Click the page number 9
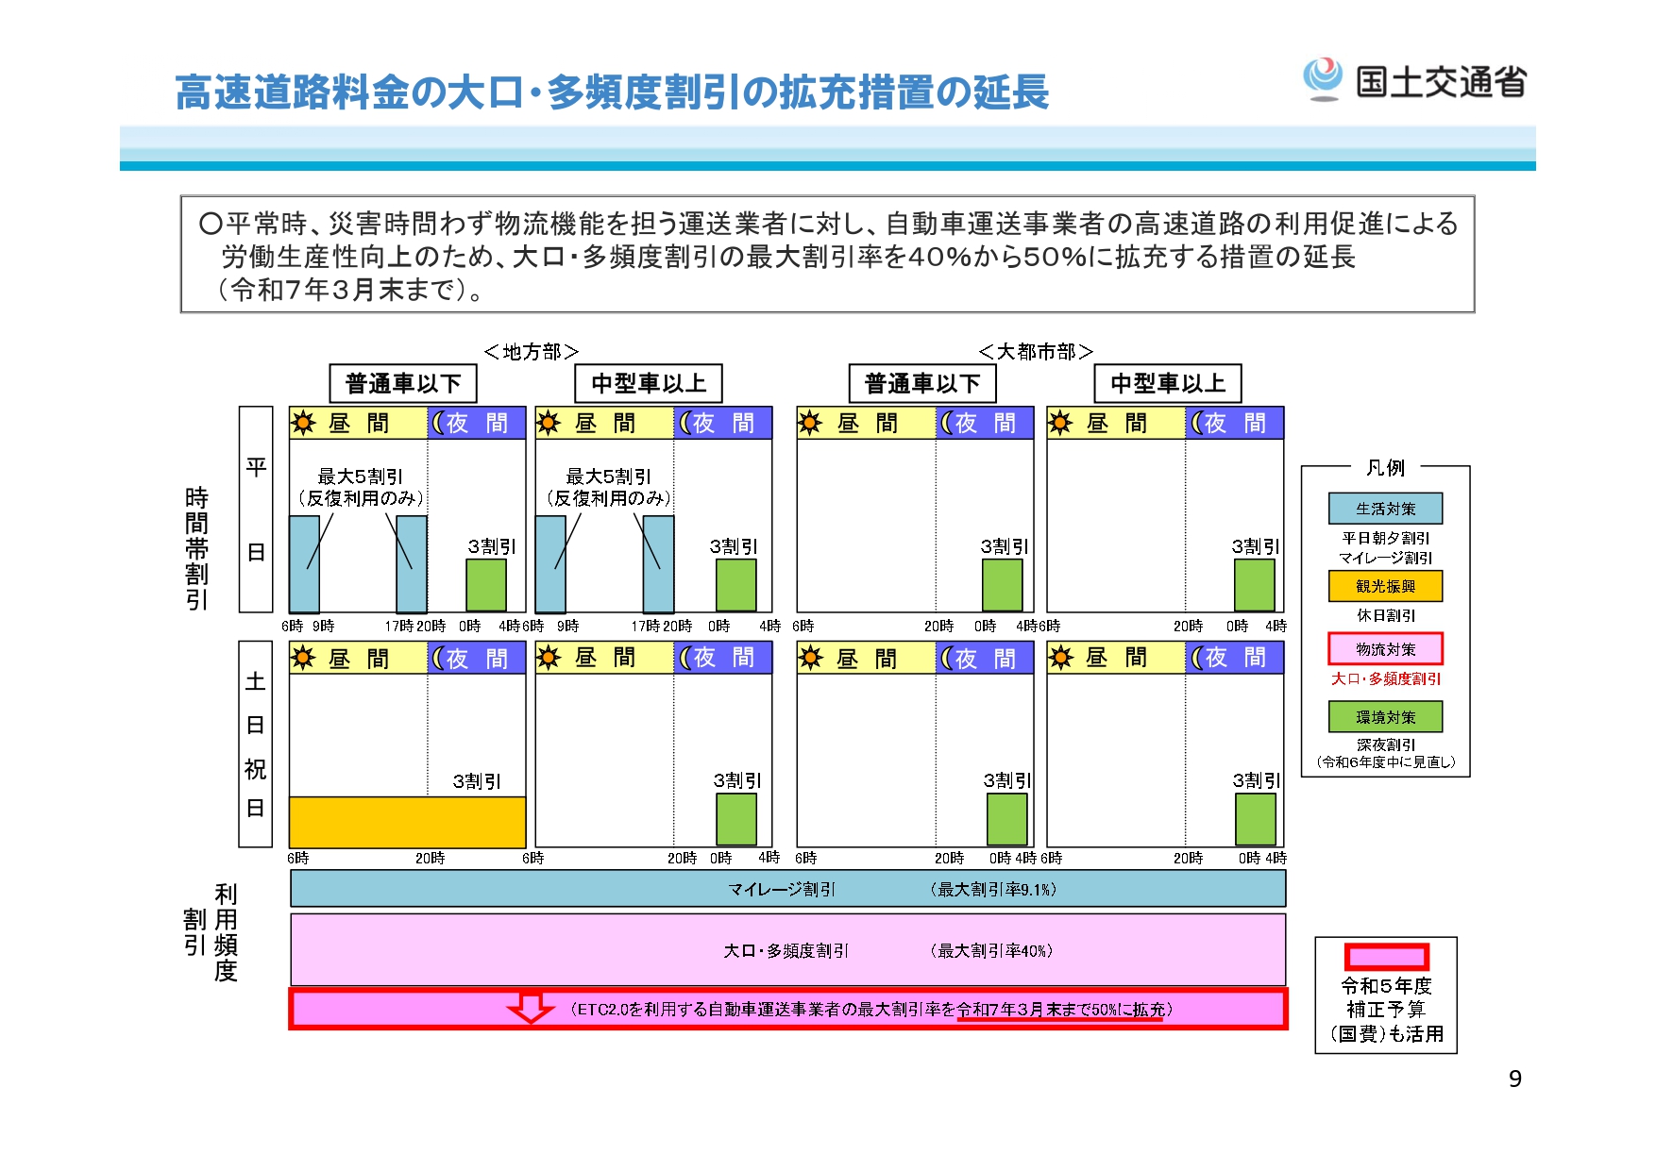Viewport: 1656px width, 1171px height. pyautogui.click(x=1514, y=1079)
